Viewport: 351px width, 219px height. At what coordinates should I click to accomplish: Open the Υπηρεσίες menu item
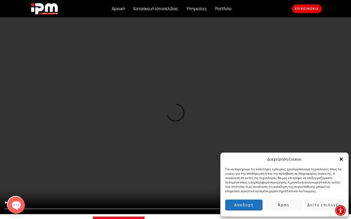coord(196,9)
